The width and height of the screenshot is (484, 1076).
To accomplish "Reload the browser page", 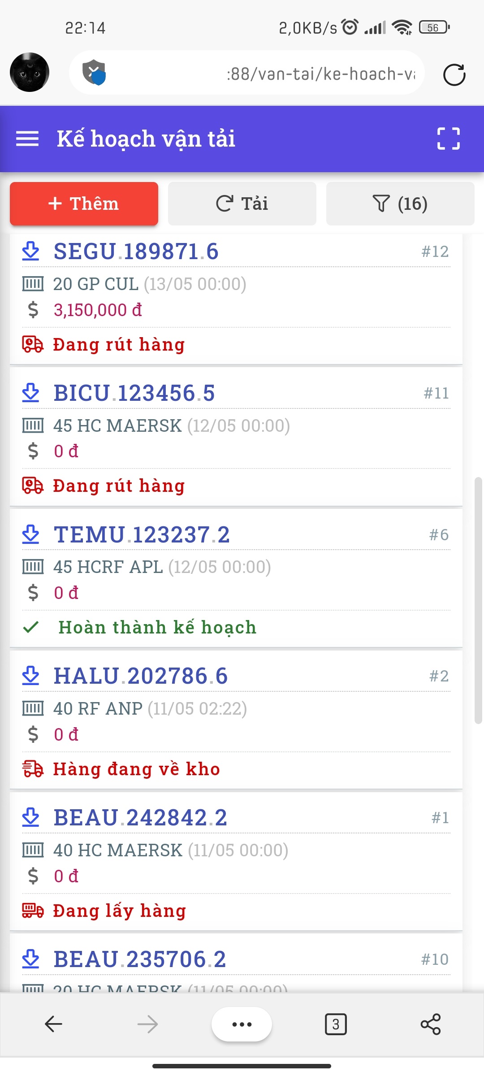I will pos(454,74).
